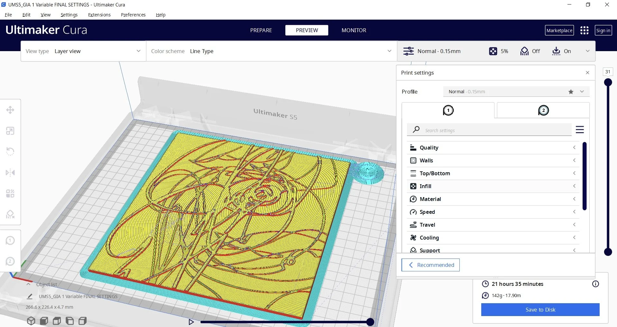This screenshot has height=327, width=617.
Task: Click the material usage spool icon
Action: tap(485, 295)
